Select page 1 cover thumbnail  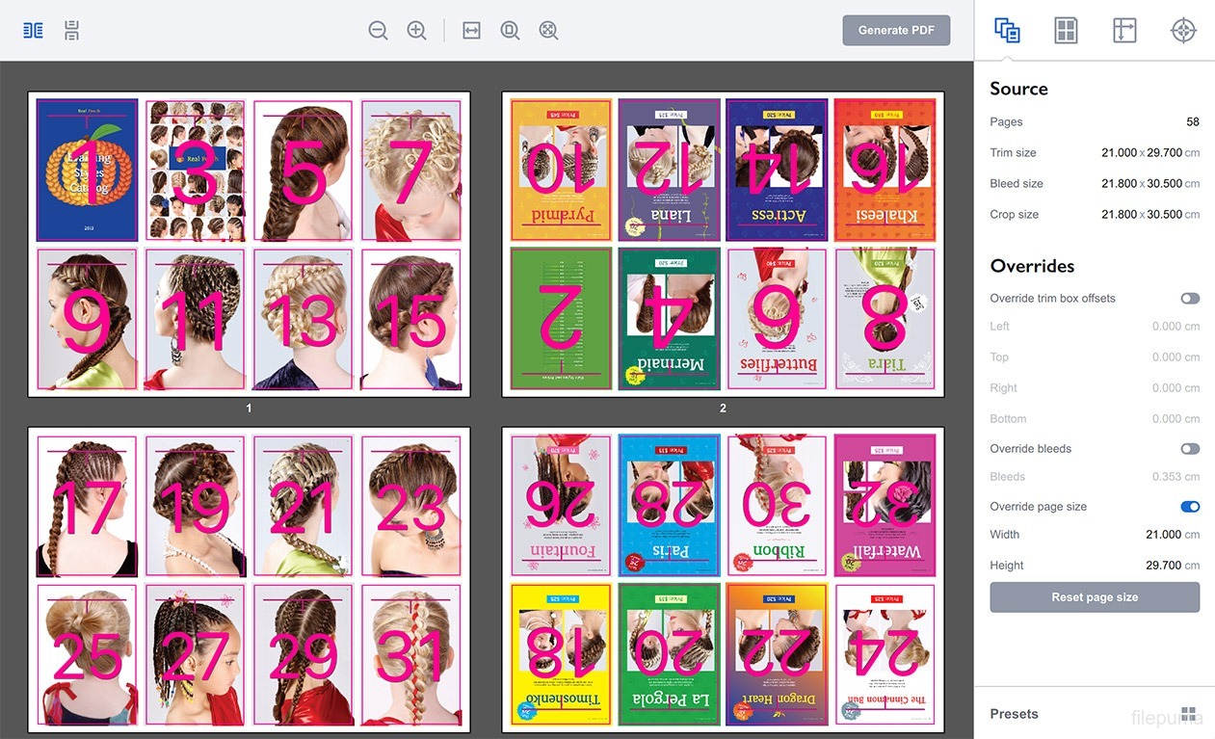pos(87,170)
